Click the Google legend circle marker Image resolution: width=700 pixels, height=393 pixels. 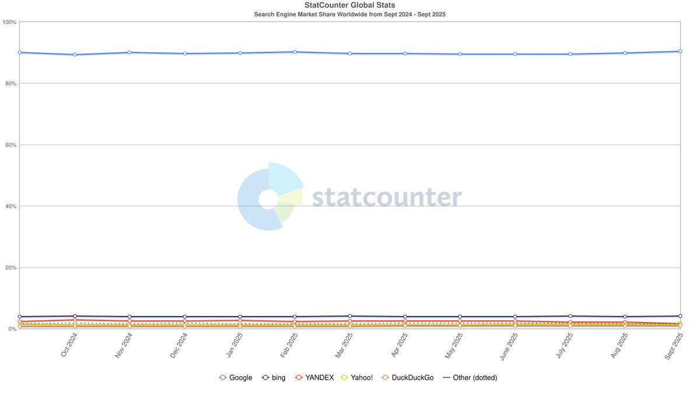pos(223,378)
